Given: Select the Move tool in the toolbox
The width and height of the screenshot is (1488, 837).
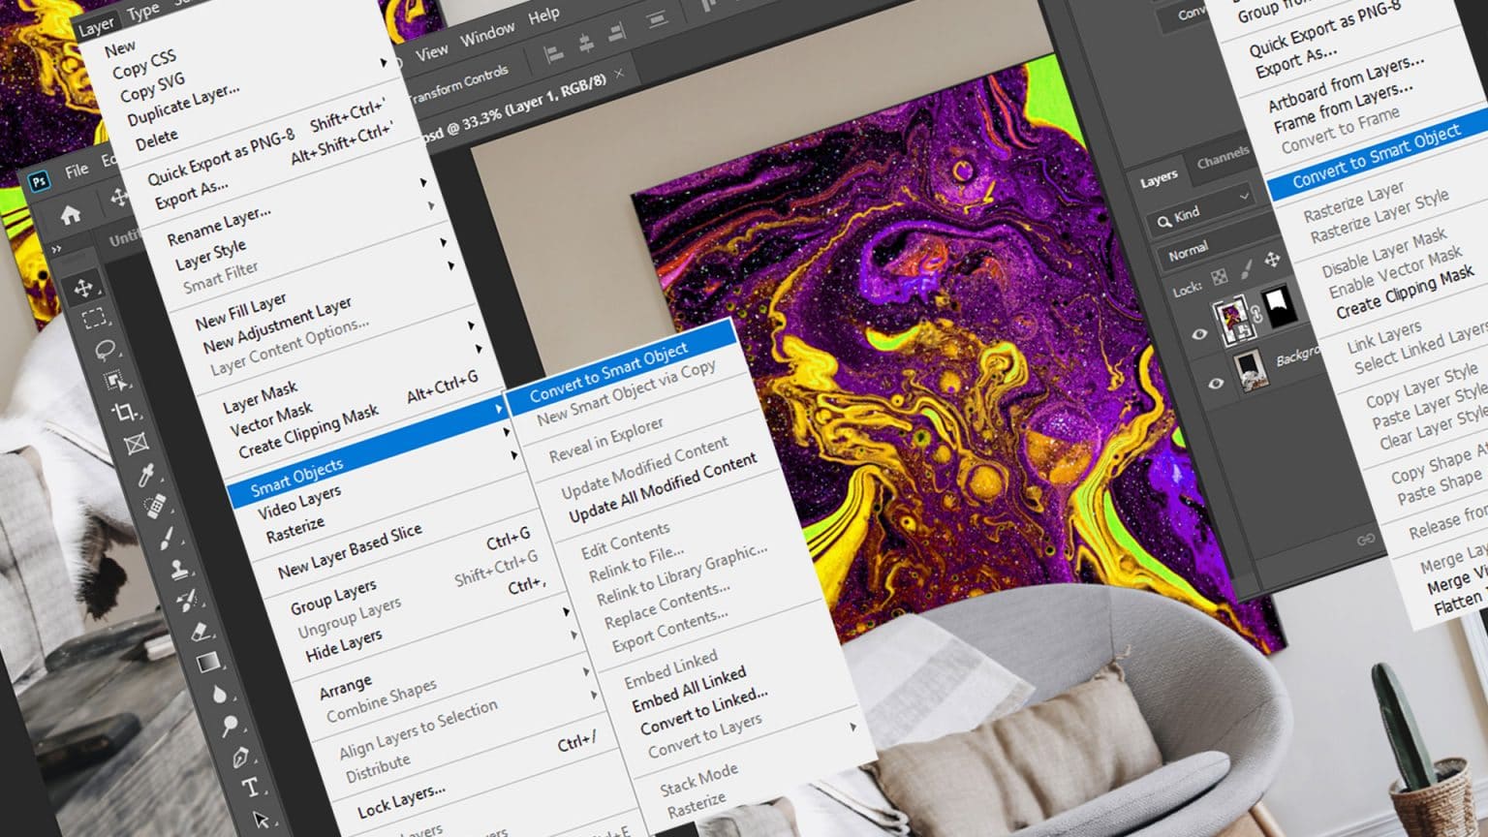Looking at the screenshot, I should (83, 288).
